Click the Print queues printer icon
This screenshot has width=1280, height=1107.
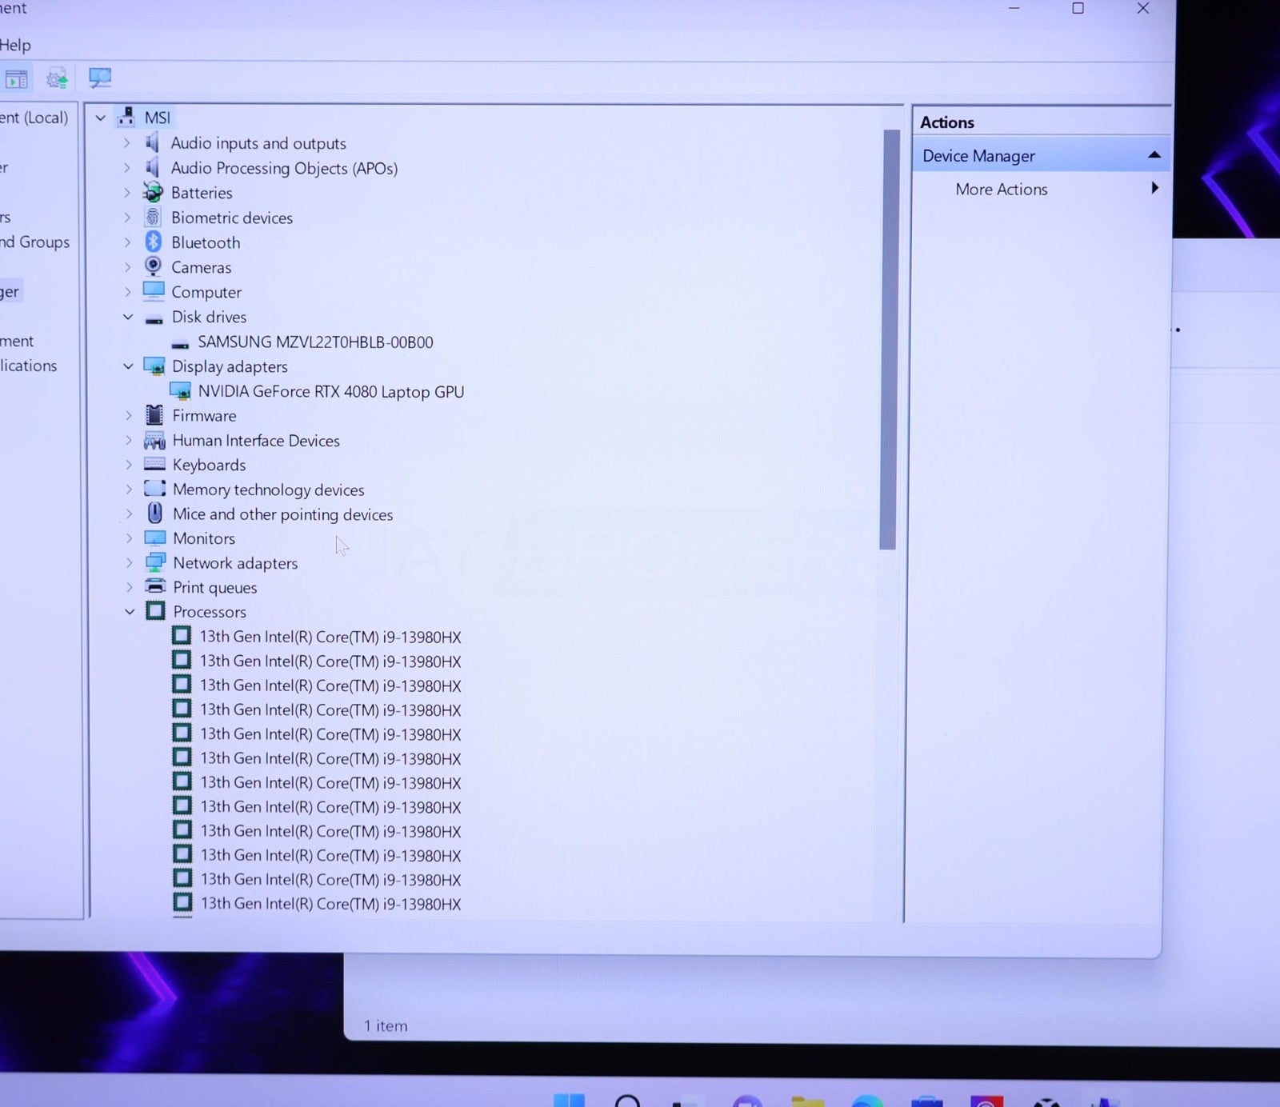(x=155, y=587)
